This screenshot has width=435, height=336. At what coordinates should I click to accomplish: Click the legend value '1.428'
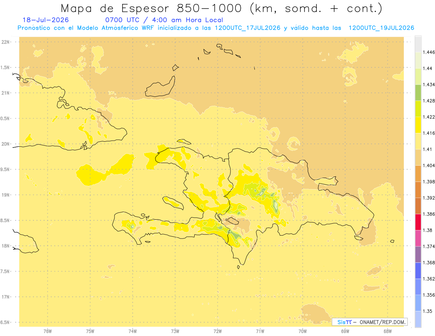point(429,101)
